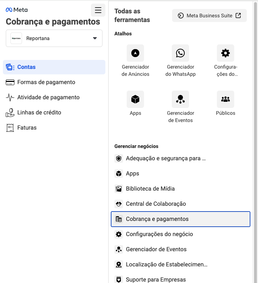Viewport: 258px width, 283px height.
Task: Open Central de Colaboração
Action: click(156, 204)
